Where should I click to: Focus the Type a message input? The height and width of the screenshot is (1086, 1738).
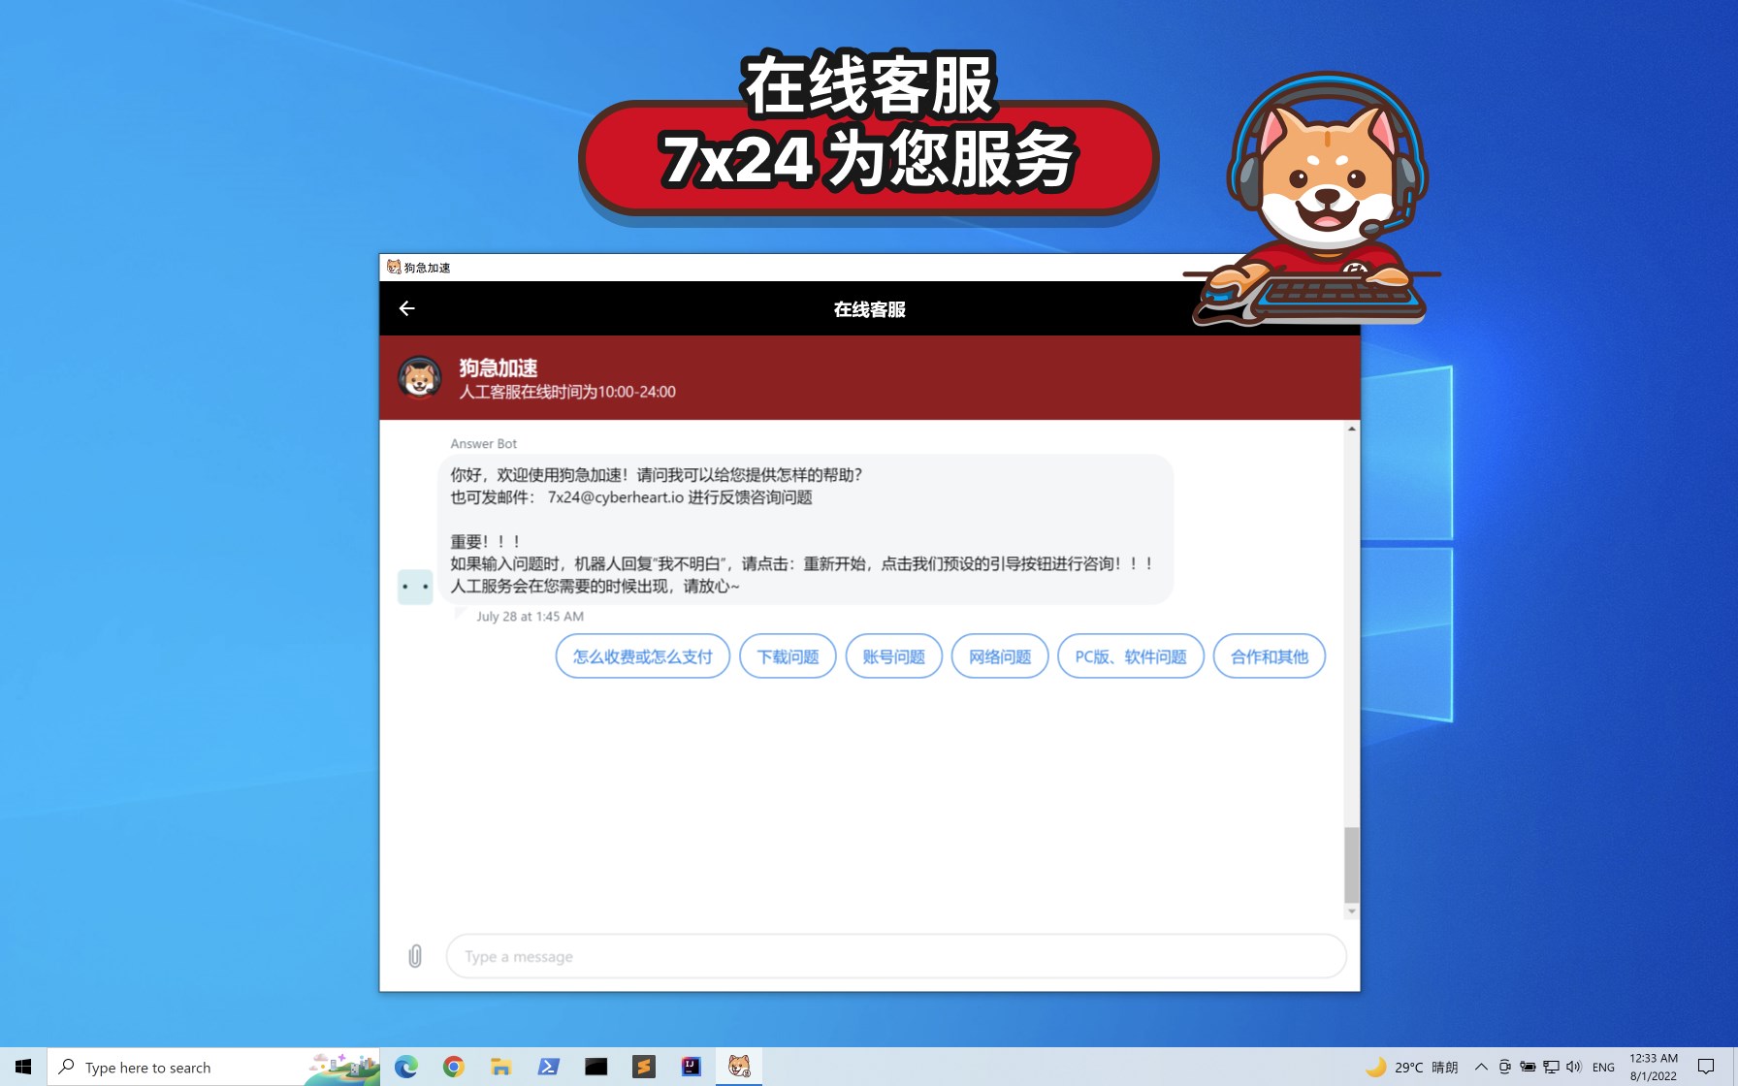coord(896,956)
